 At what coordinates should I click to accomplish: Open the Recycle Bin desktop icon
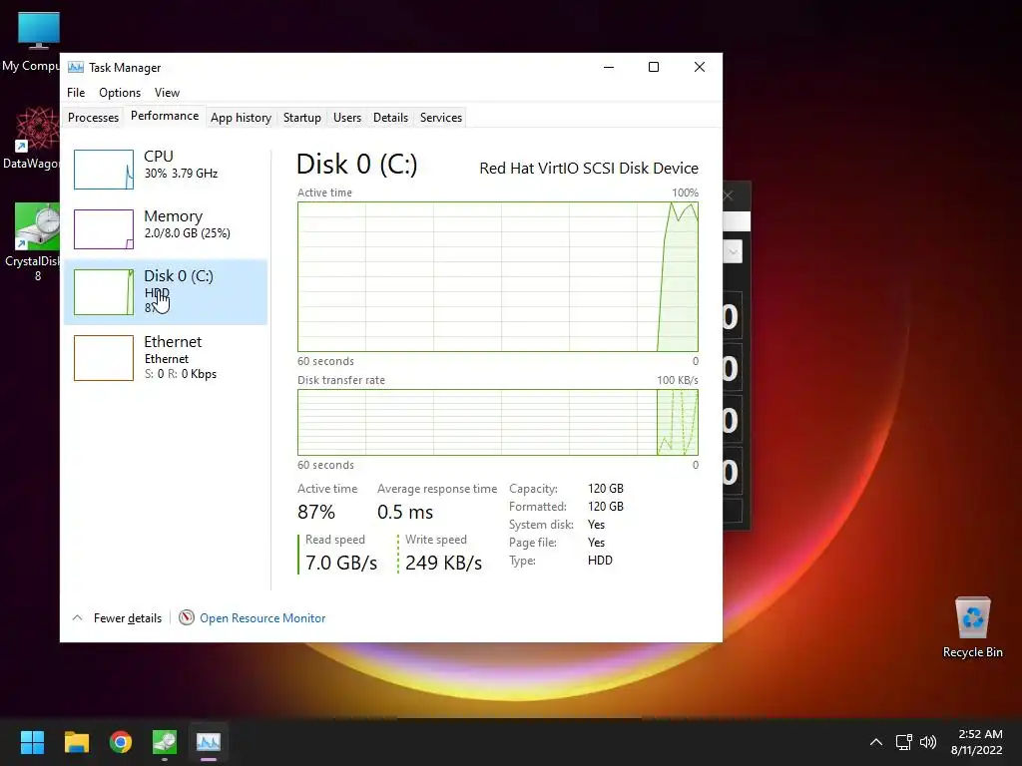(x=972, y=627)
